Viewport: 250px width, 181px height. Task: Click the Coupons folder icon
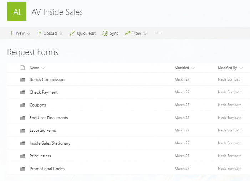[22, 105]
